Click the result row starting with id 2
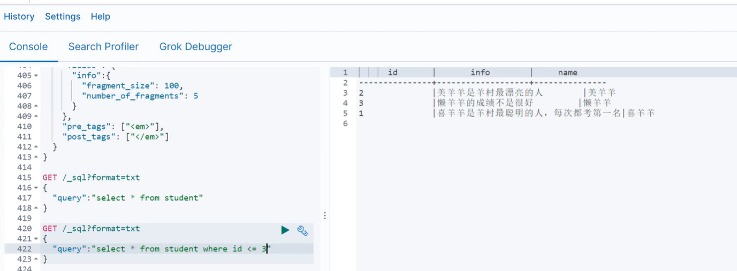Viewport: 737px width, 271px height. coord(487,92)
